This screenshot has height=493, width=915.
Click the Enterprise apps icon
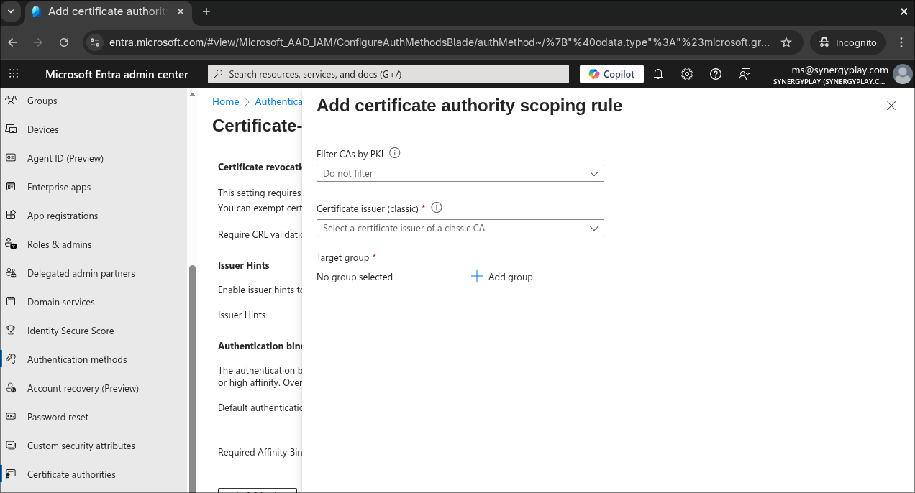click(11, 187)
